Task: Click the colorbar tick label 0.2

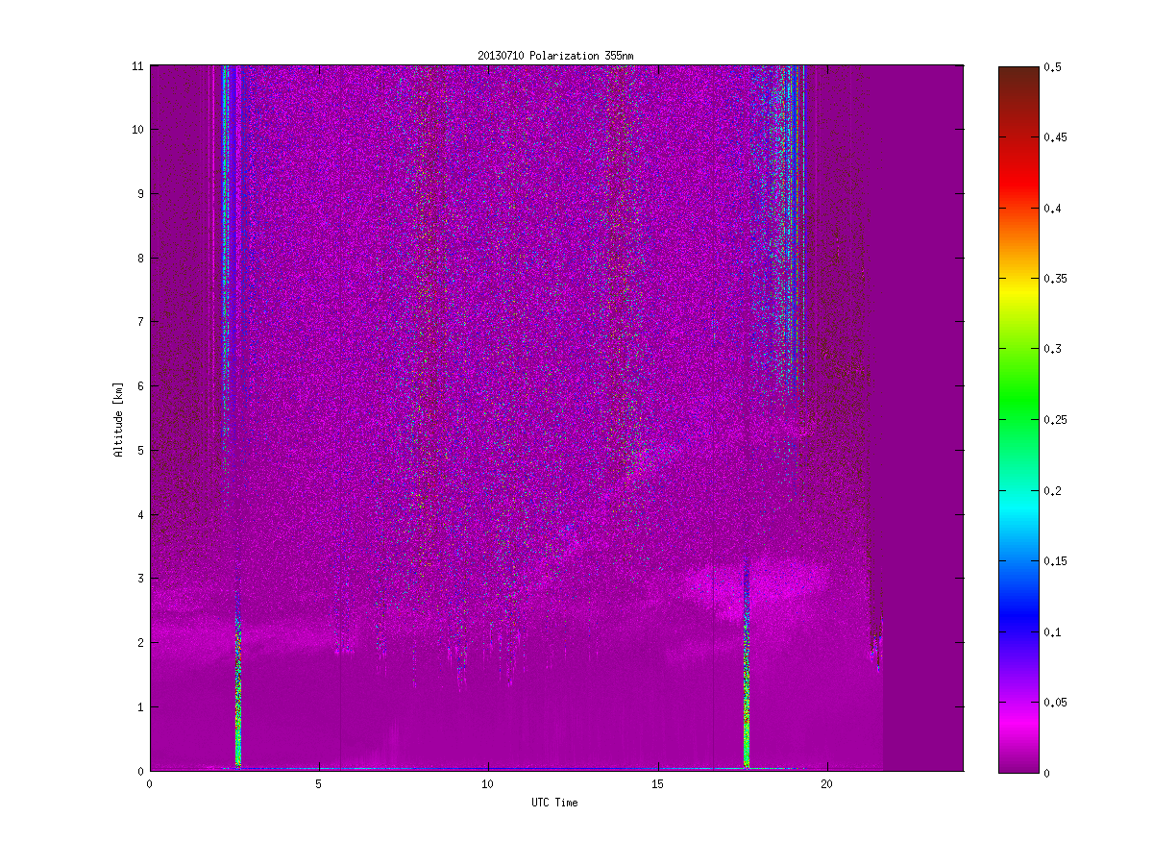Action: pos(1053,490)
